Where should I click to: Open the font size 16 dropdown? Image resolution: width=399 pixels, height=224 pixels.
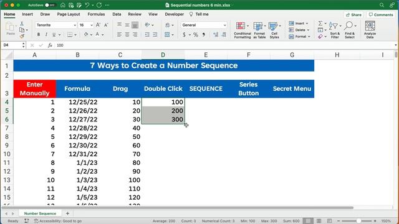point(92,25)
